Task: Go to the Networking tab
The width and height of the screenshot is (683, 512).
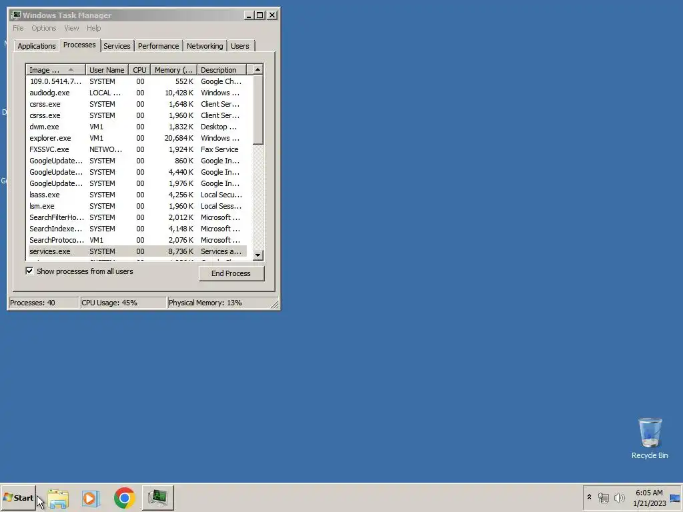Action: [x=205, y=46]
